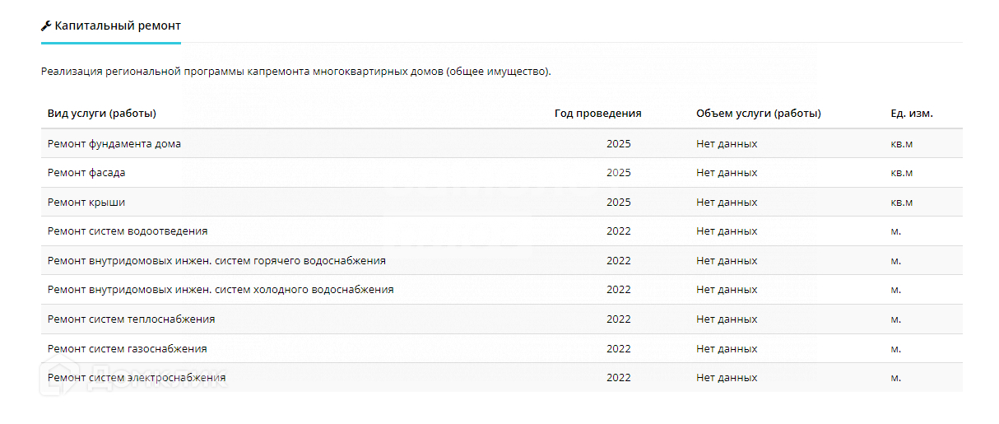The image size is (999, 424).
Task: Click the Ед. изм. column header
Action: point(905,114)
